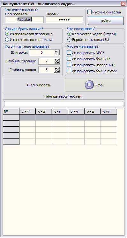127x238 pixels.
Task: Click the с - л column header
Action: pyautogui.click(x=27, y=111)
